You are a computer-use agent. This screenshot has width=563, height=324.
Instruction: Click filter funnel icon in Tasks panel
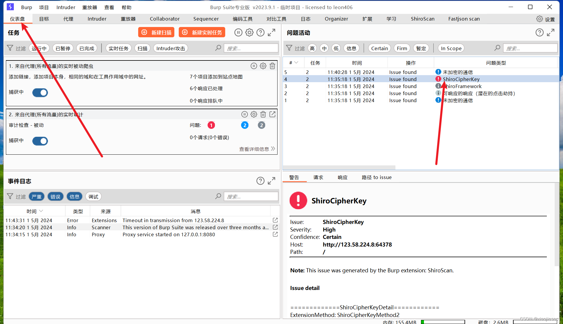point(10,48)
